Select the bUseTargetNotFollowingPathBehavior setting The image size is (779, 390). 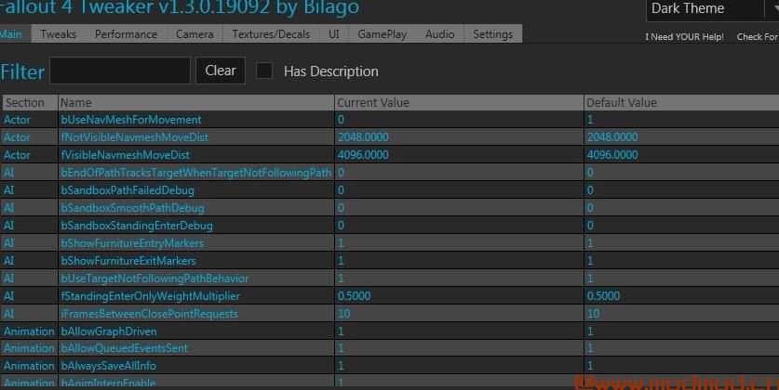(x=155, y=279)
